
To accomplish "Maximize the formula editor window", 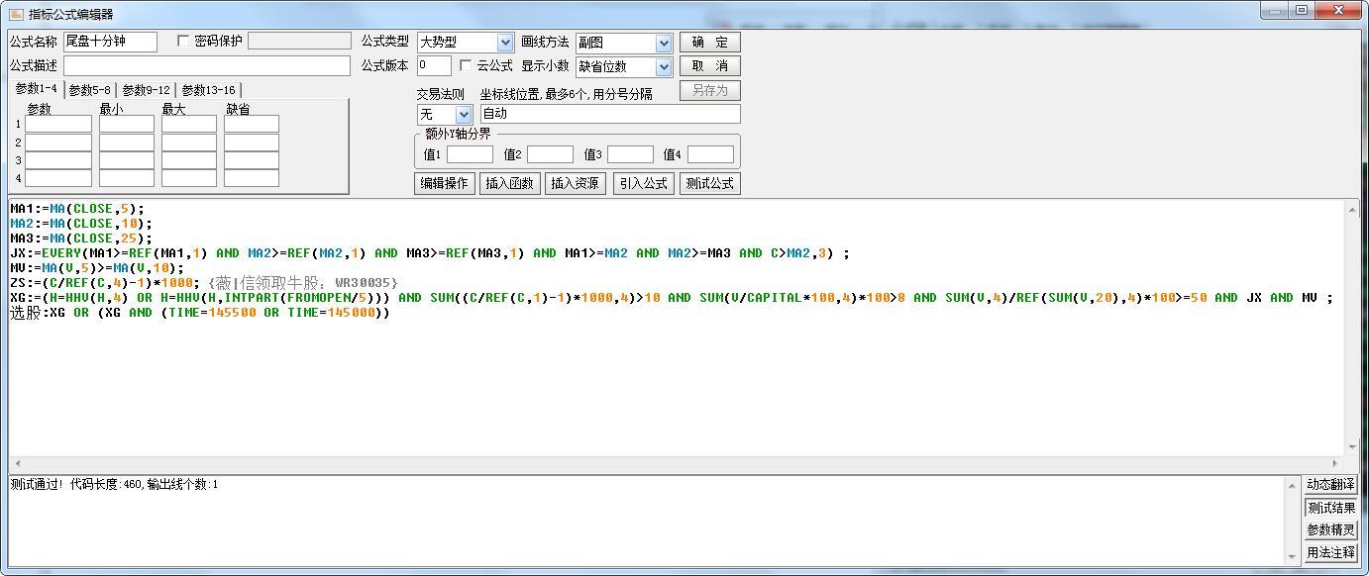I will [1301, 10].
